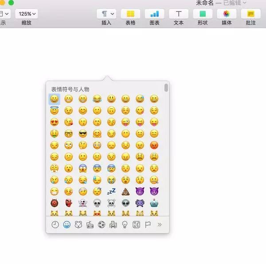Select the Travel & Places emoji category
Screen dimensions: 266x264
tap(113, 225)
